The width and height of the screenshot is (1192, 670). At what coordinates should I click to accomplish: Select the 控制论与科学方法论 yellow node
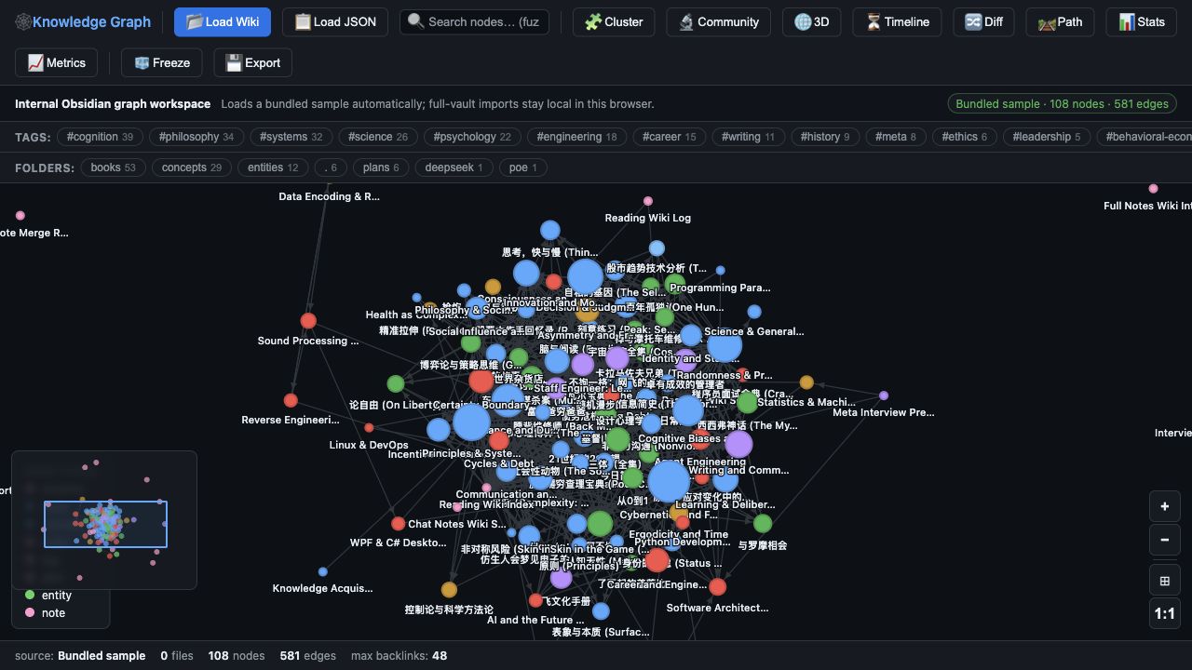[449, 589]
